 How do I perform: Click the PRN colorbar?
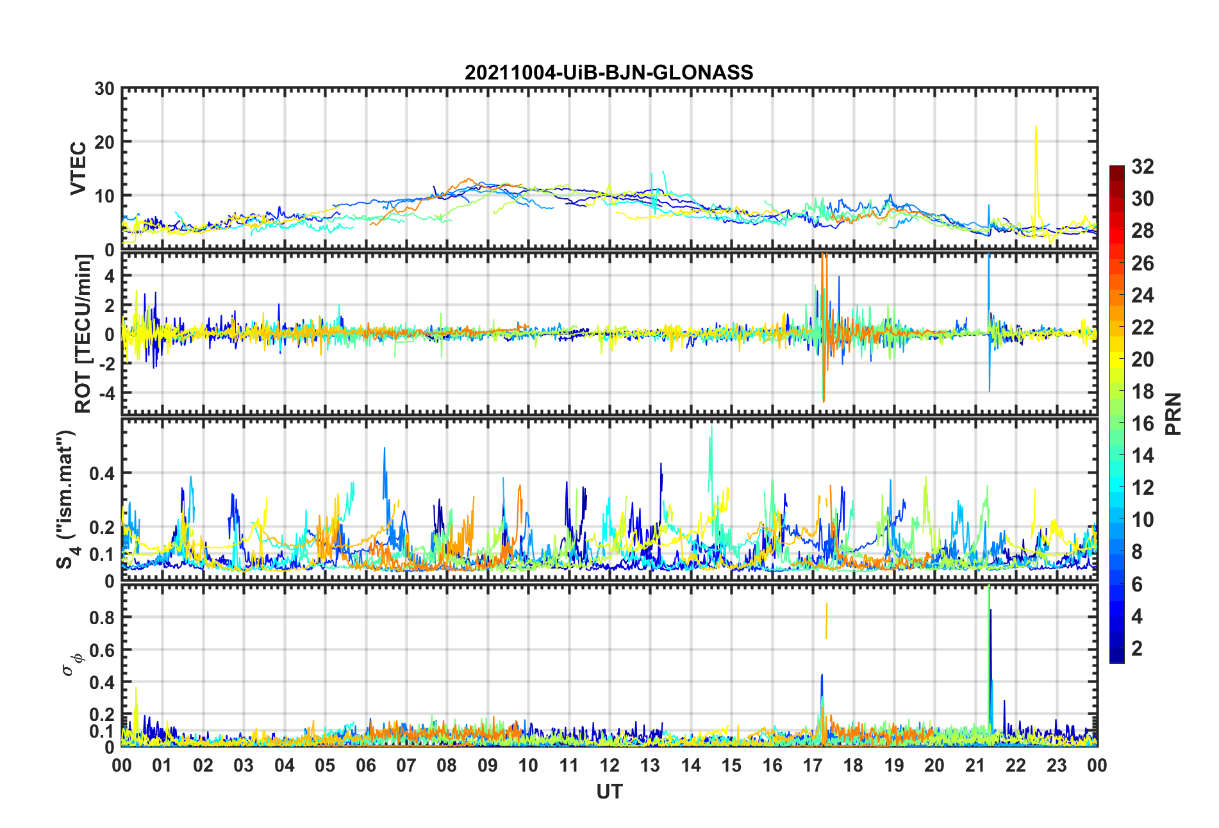click(1117, 414)
